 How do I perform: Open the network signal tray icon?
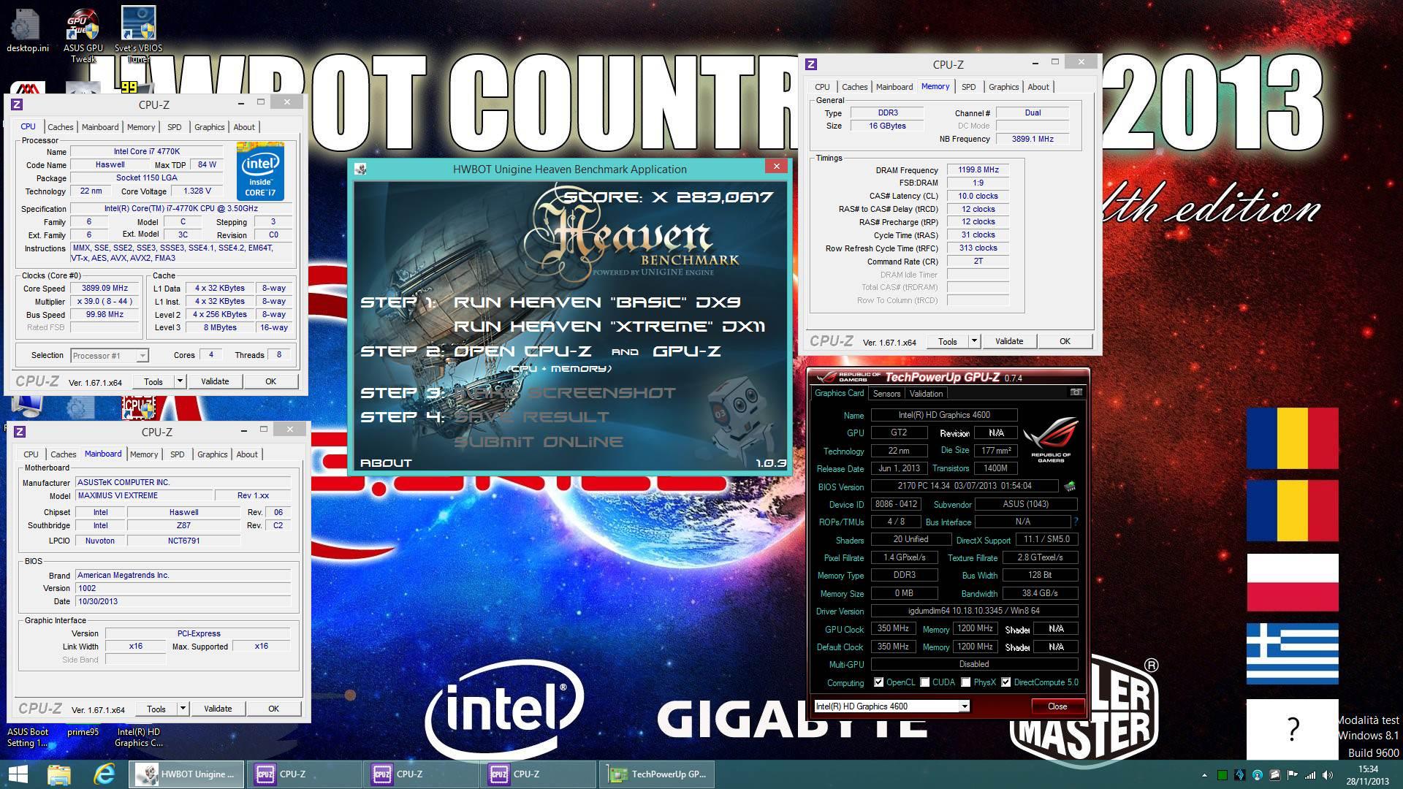pos(1310,775)
